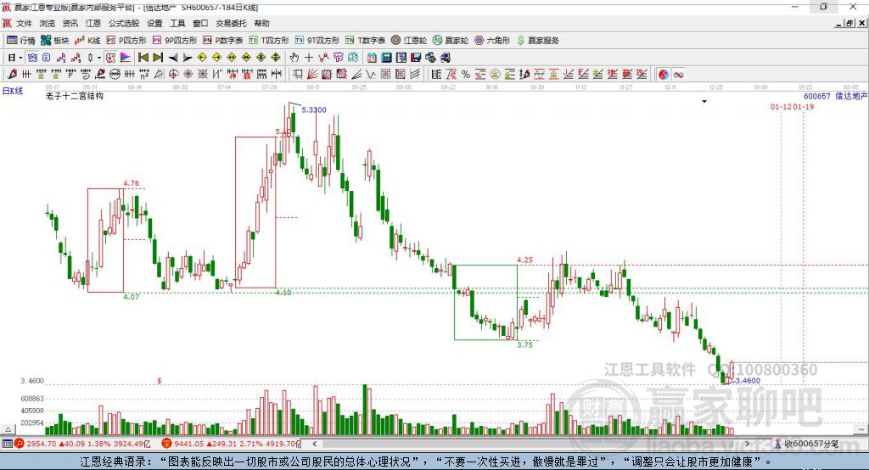Select the brain-shaped icon

(352, 58)
